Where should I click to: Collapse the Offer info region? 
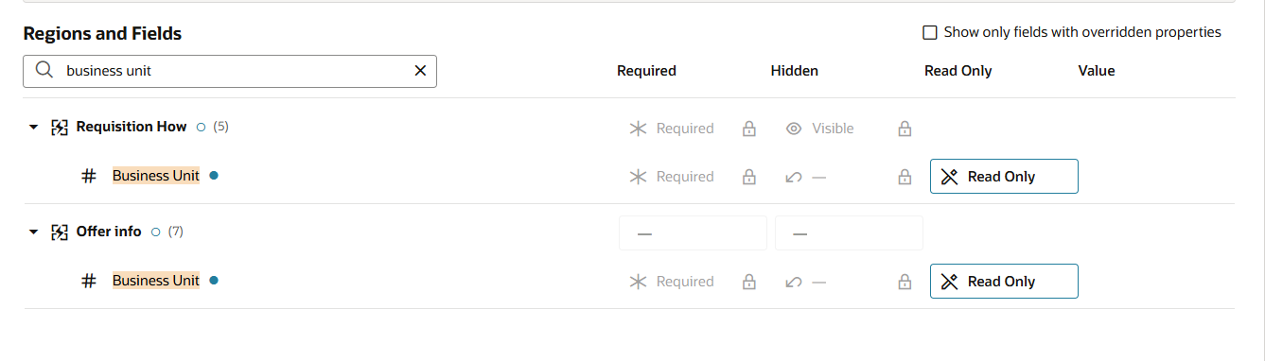pos(34,232)
